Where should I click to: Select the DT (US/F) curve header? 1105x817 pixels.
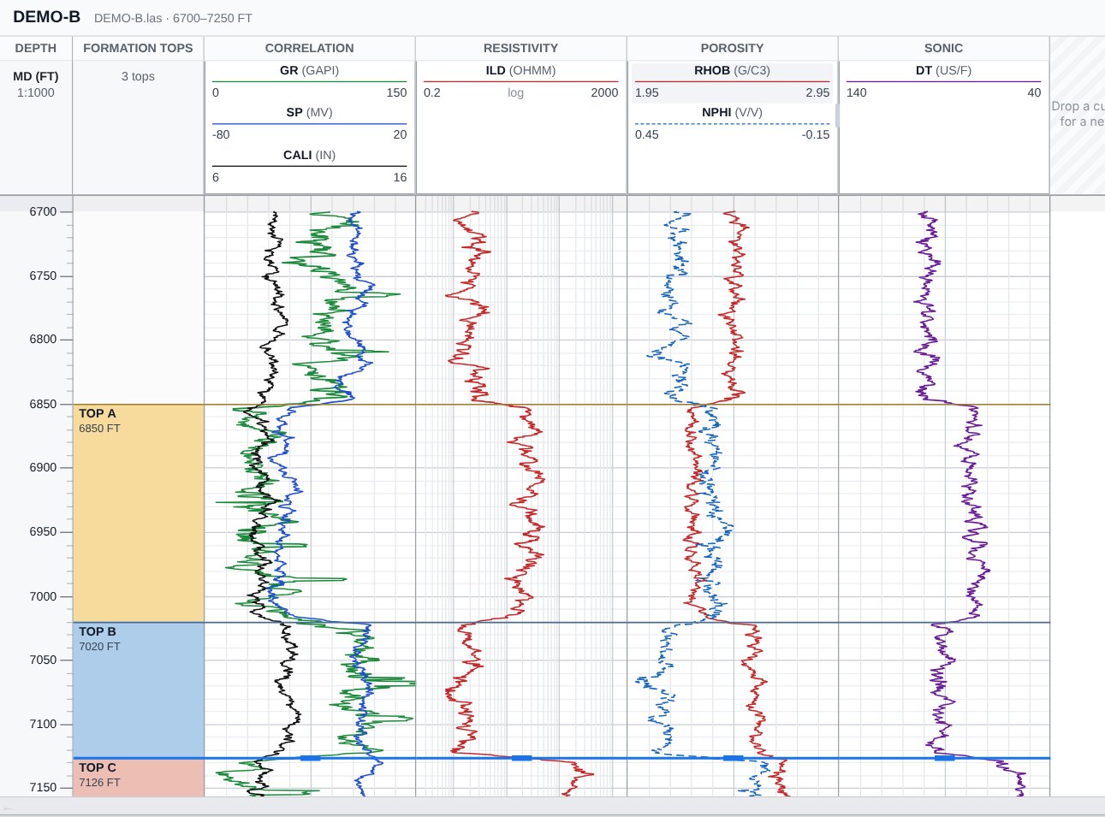point(943,81)
